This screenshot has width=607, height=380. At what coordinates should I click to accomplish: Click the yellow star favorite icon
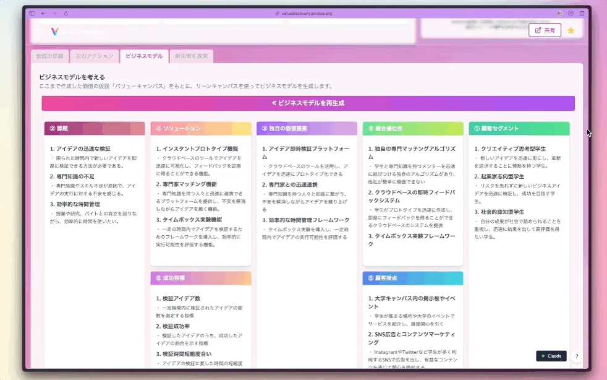coord(571,30)
